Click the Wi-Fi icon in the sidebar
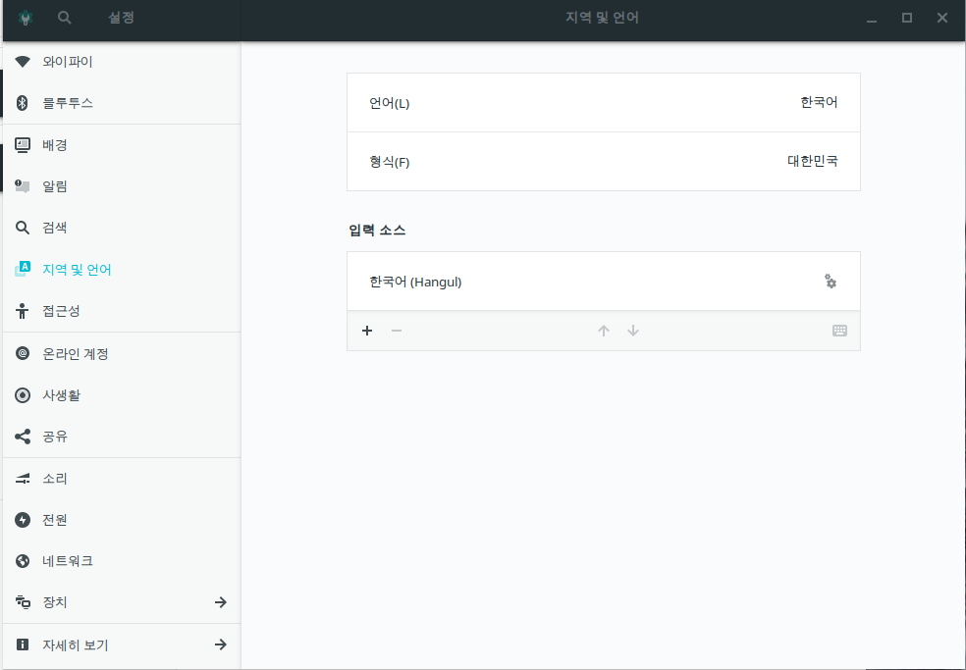Image resolution: width=966 pixels, height=670 pixels. (23, 62)
